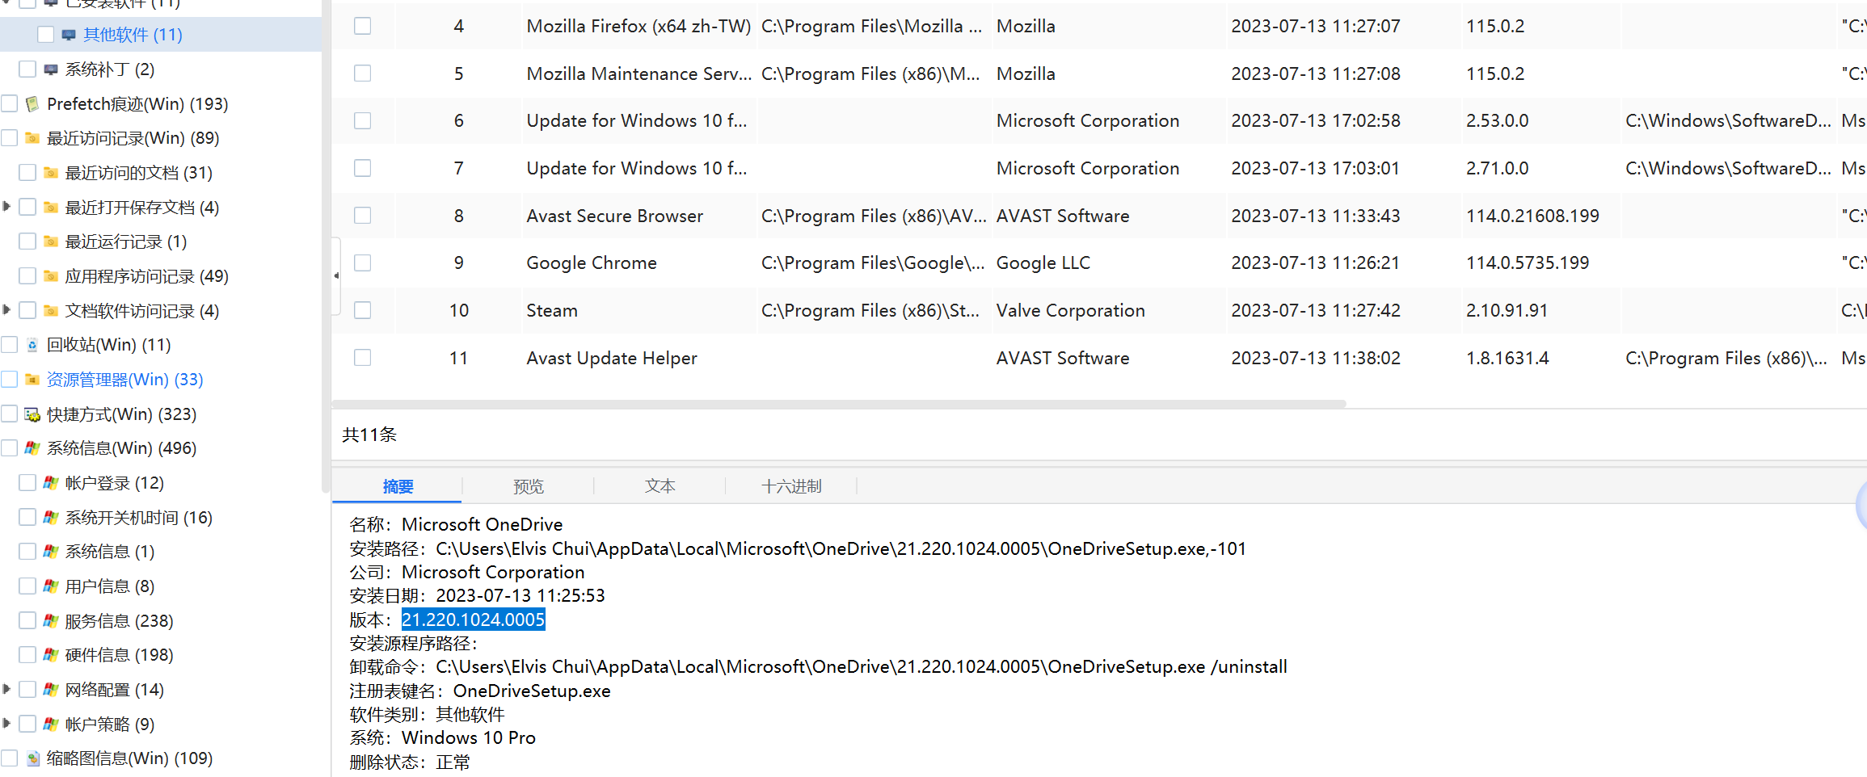This screenshot has height=777, width=1867.
Task: Tick the checkbox for row 7 Windows update
Action: (363, 168)
